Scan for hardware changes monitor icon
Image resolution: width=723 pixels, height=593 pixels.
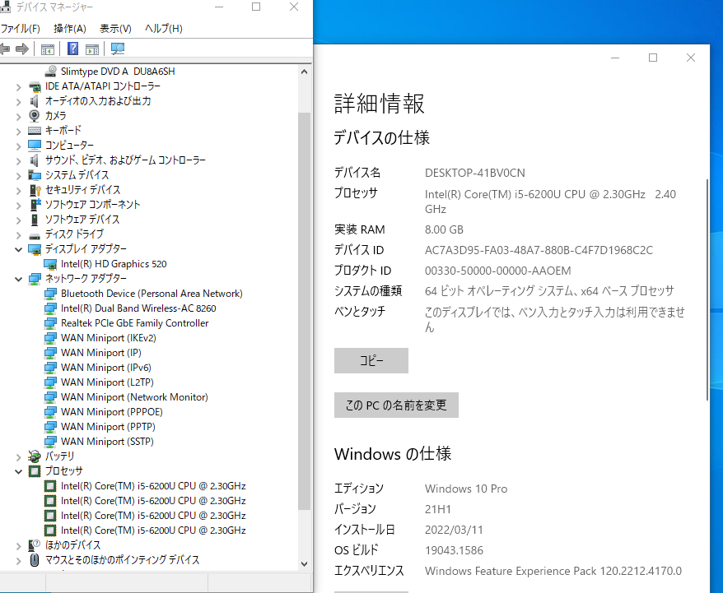[118, 49]
